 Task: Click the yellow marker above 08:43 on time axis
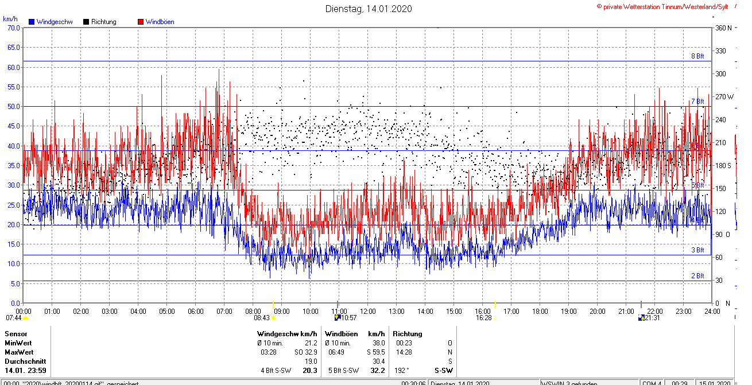pyautogui.click(x=273, y=304)
